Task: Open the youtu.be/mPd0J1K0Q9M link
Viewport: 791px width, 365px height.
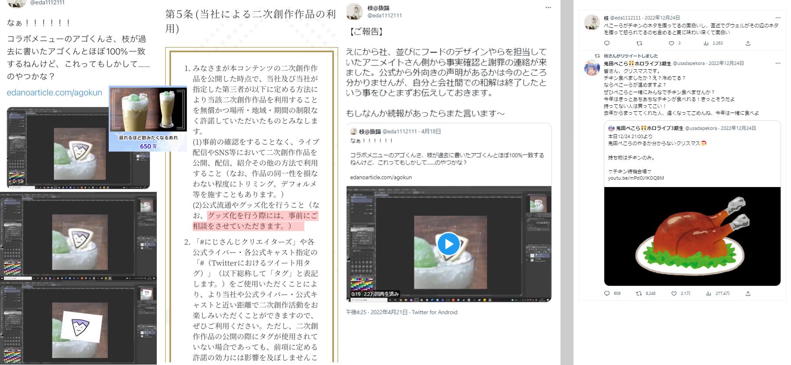Action: (x=636, y=178)
